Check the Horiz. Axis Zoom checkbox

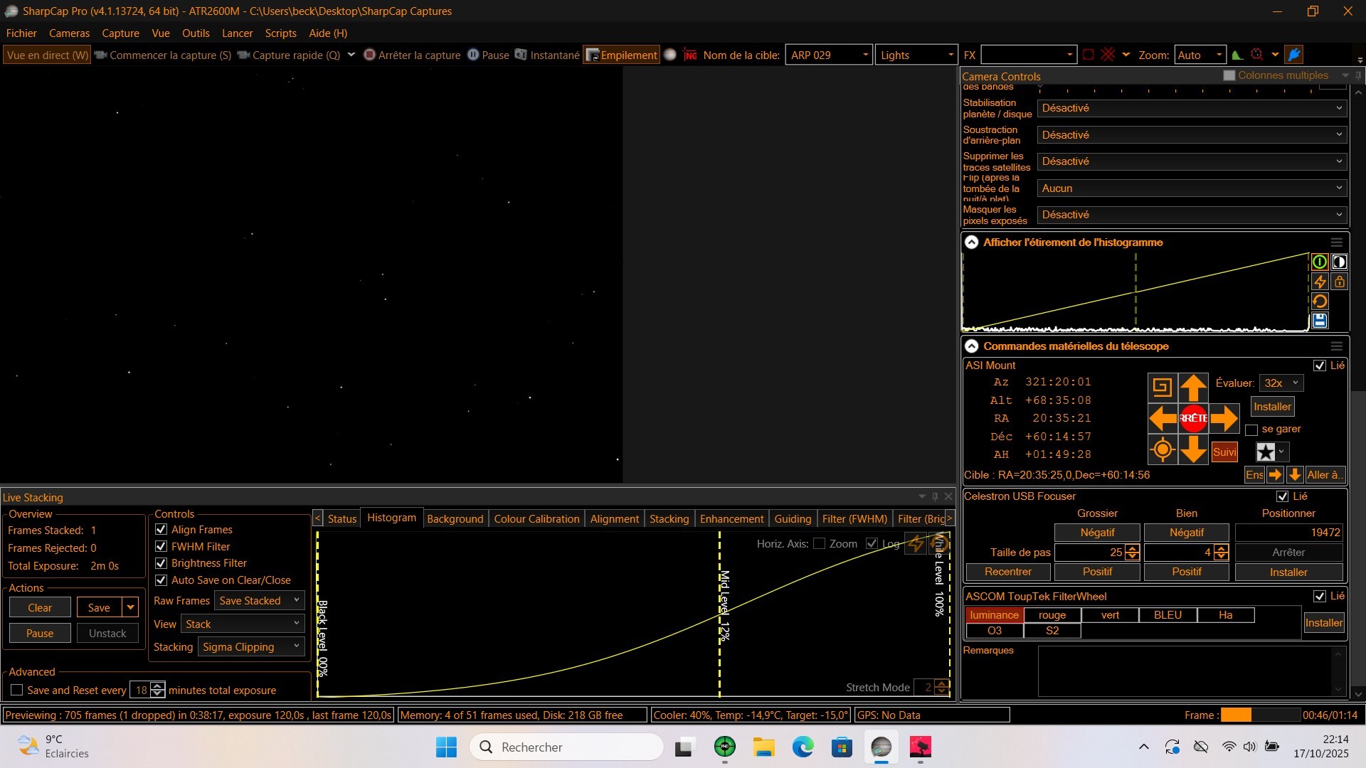tap(819, 543)
